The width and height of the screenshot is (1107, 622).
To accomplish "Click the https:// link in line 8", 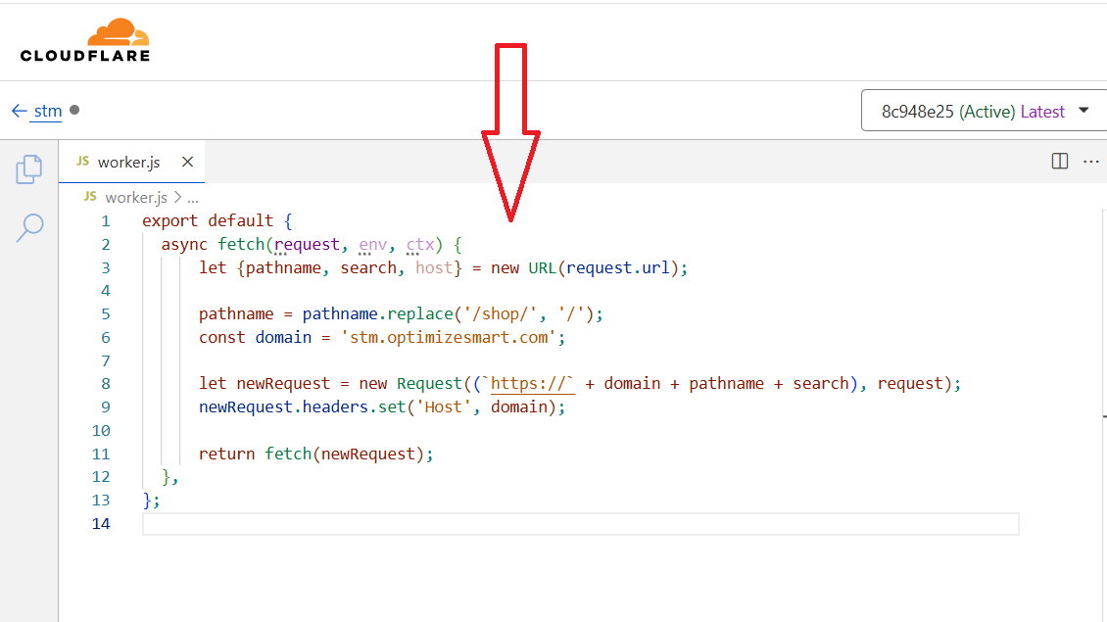I will 532,383.
